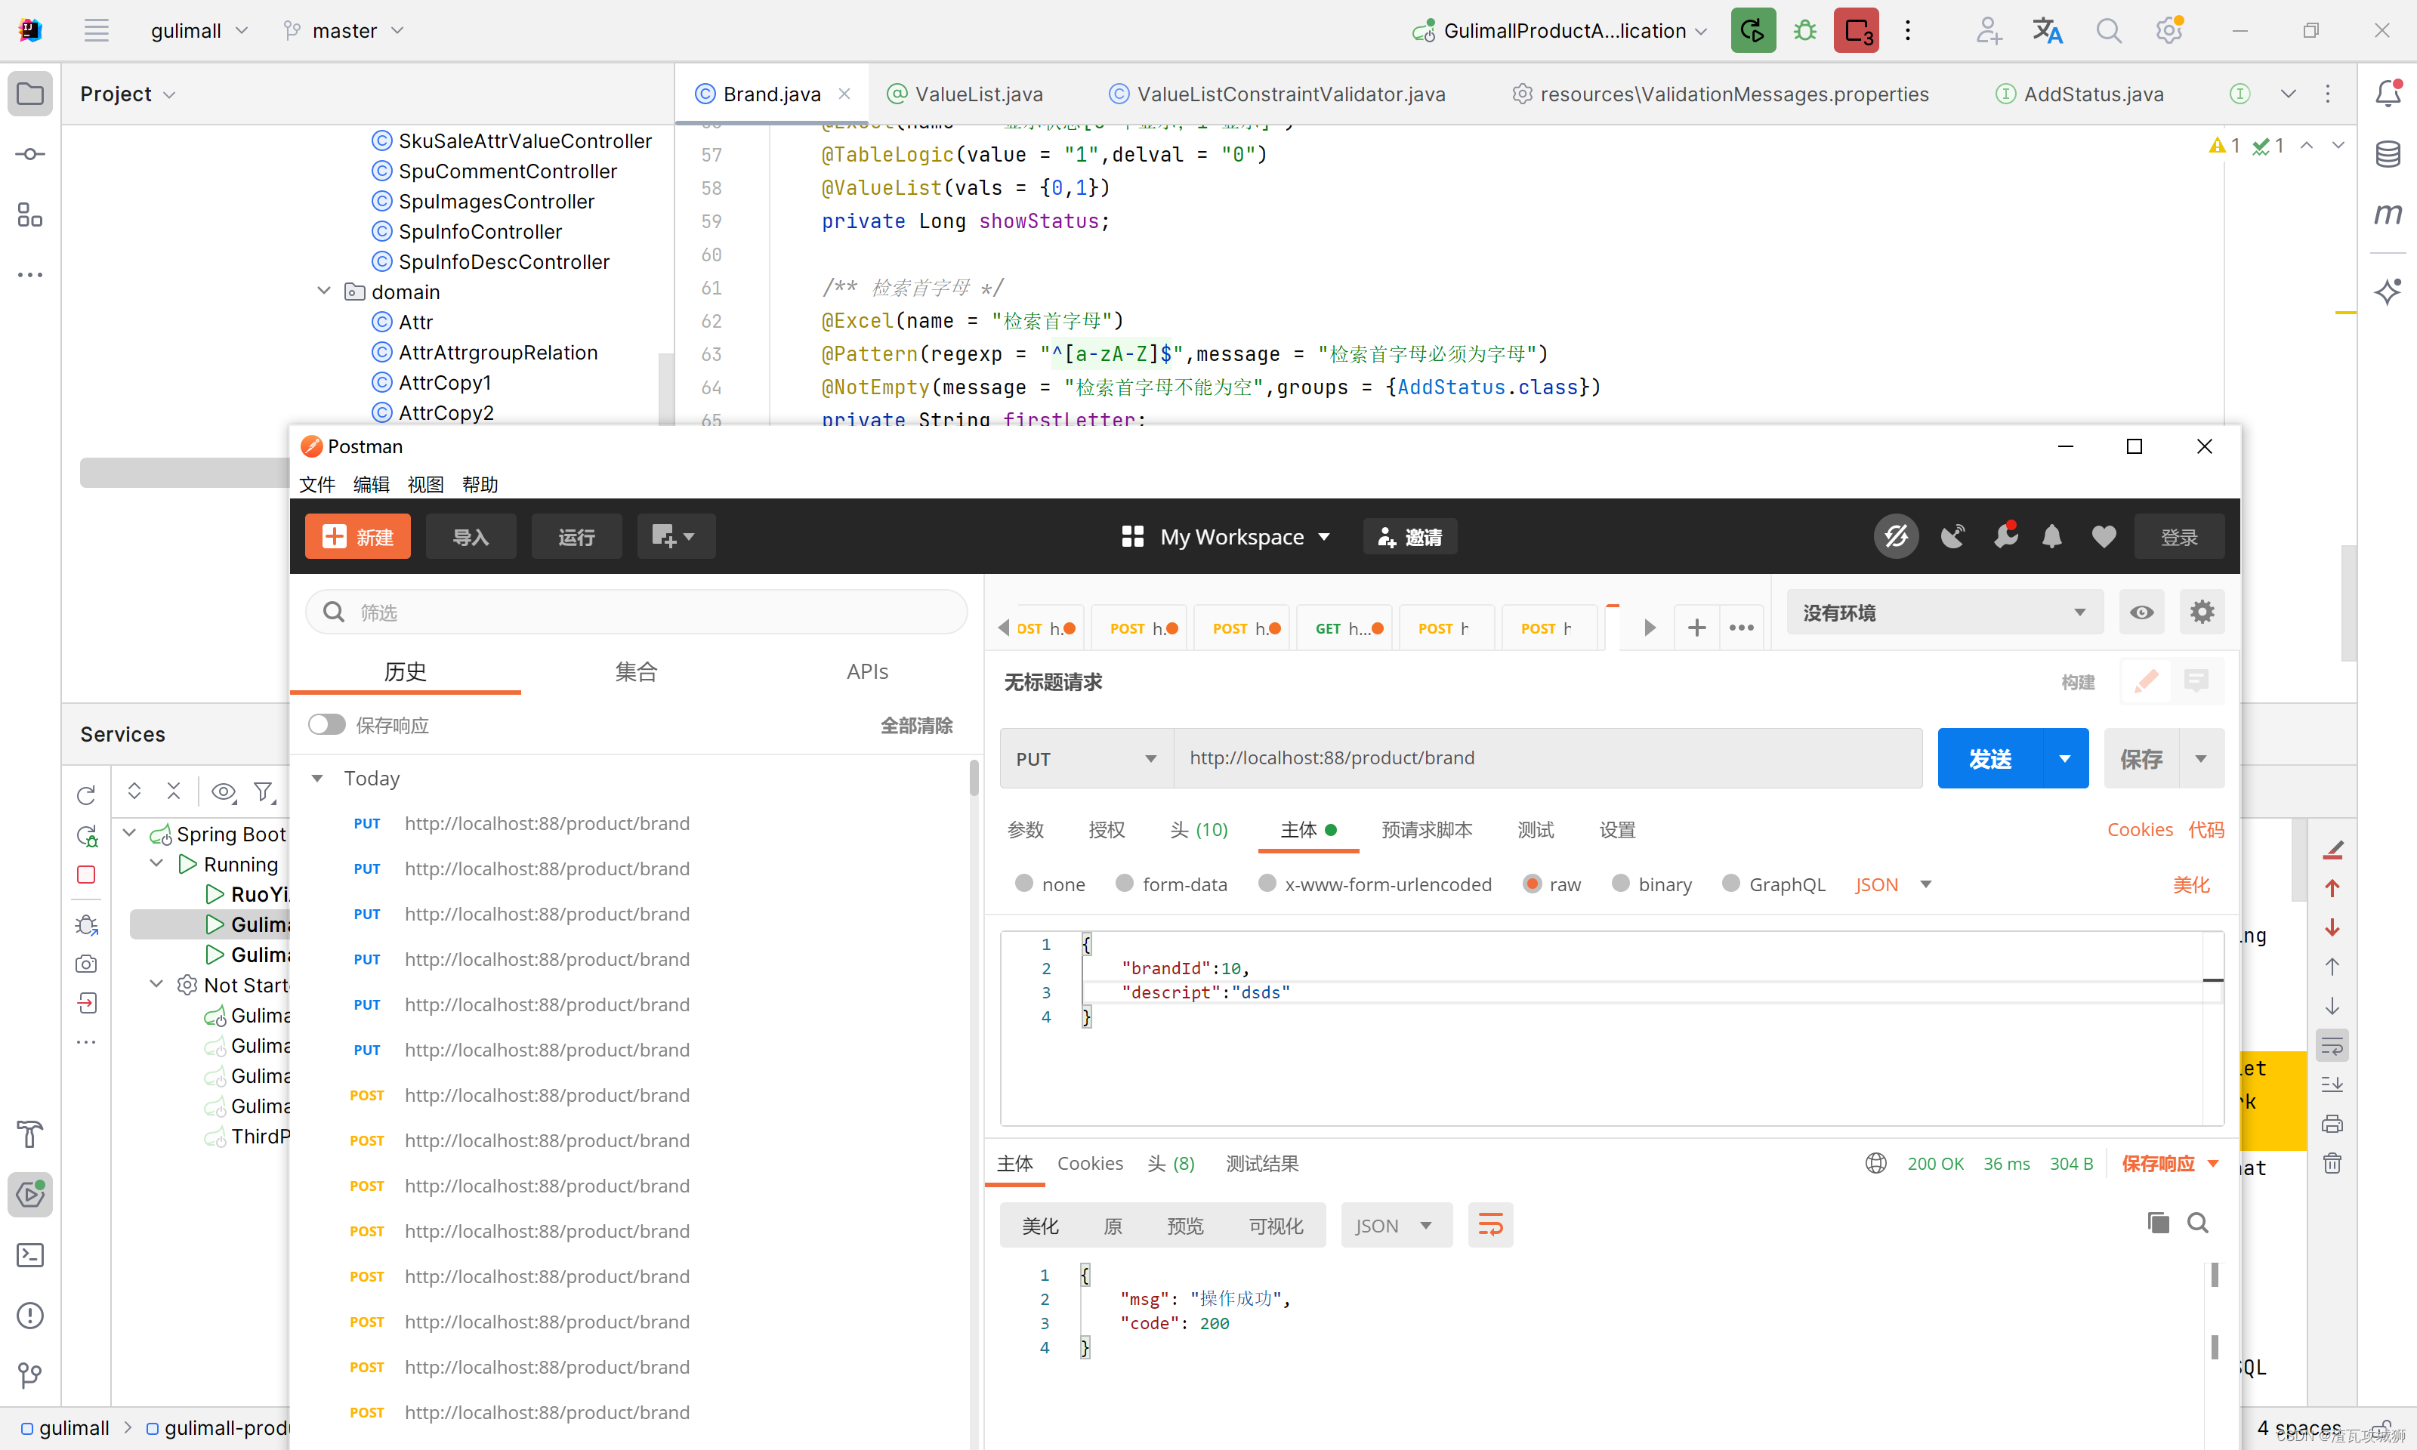
Task: Collapse the Today history group
Action: pos(317,779)
